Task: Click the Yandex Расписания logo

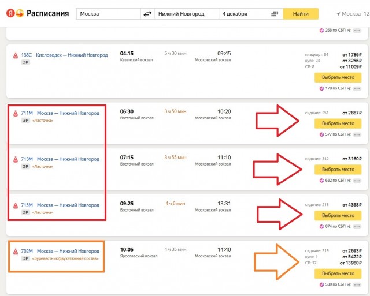Action: [x=38, y=13]
